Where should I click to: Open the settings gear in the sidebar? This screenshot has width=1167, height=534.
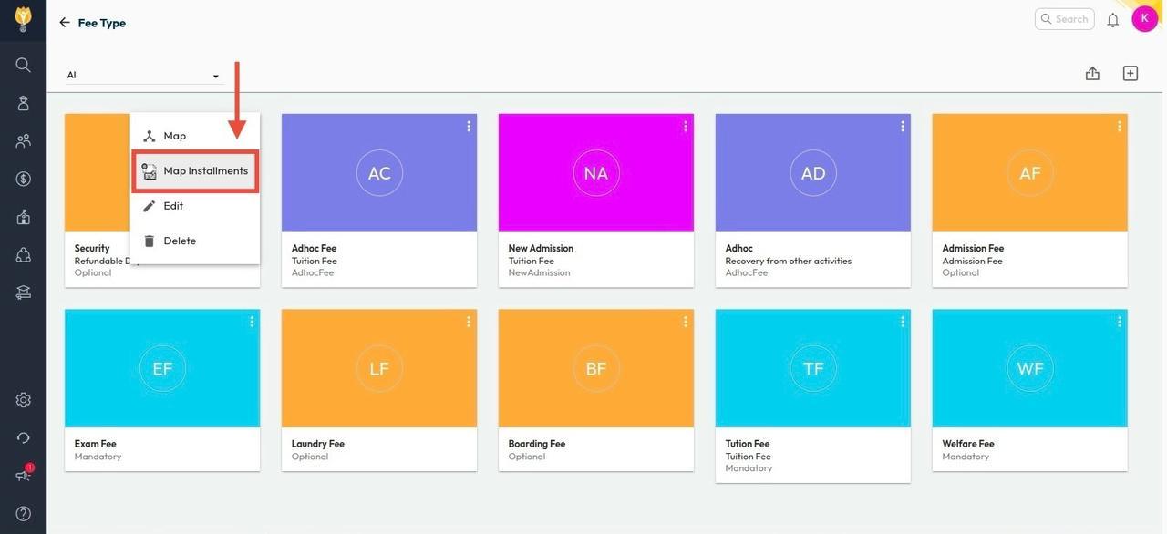(x=23, y=400)
